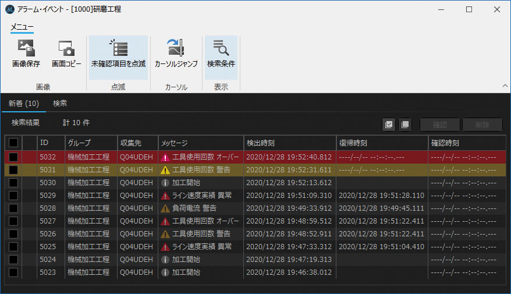Toggle 未確認項目を点滅 blinking option
Image resolution: width=511 pixels, height=294 pixels.
[118, 49]
